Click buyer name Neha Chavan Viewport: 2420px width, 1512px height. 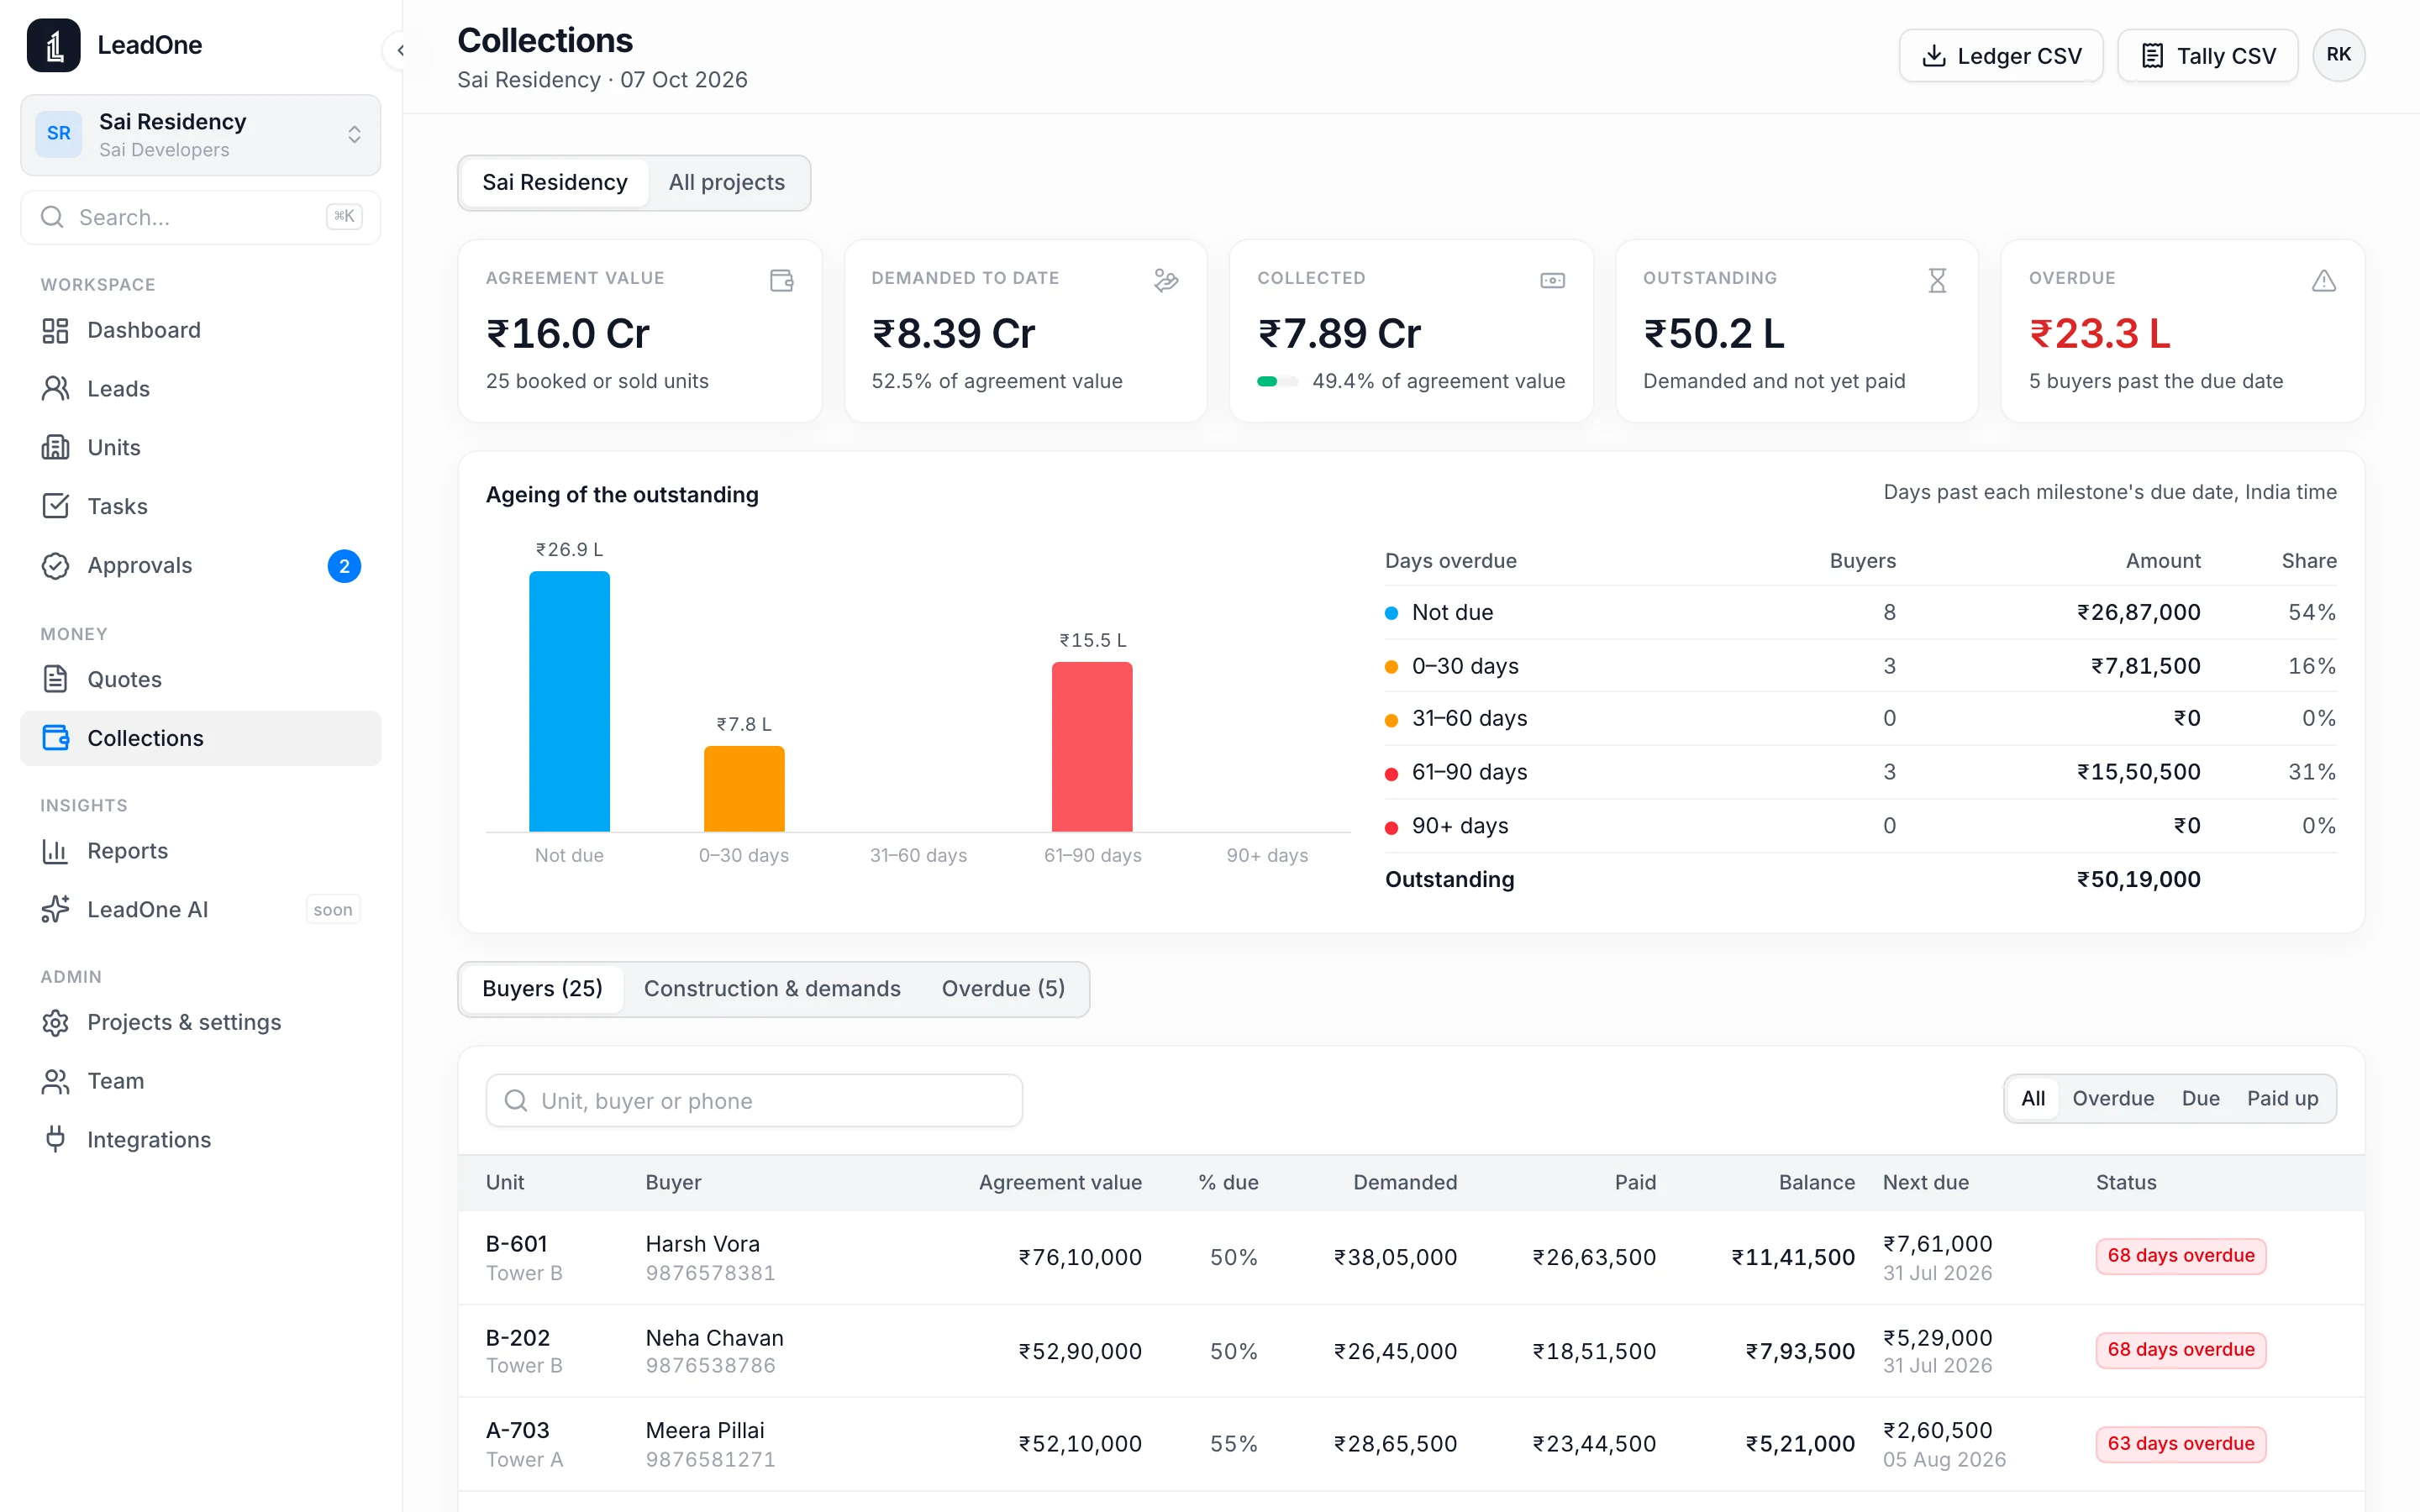(714, 1338)
